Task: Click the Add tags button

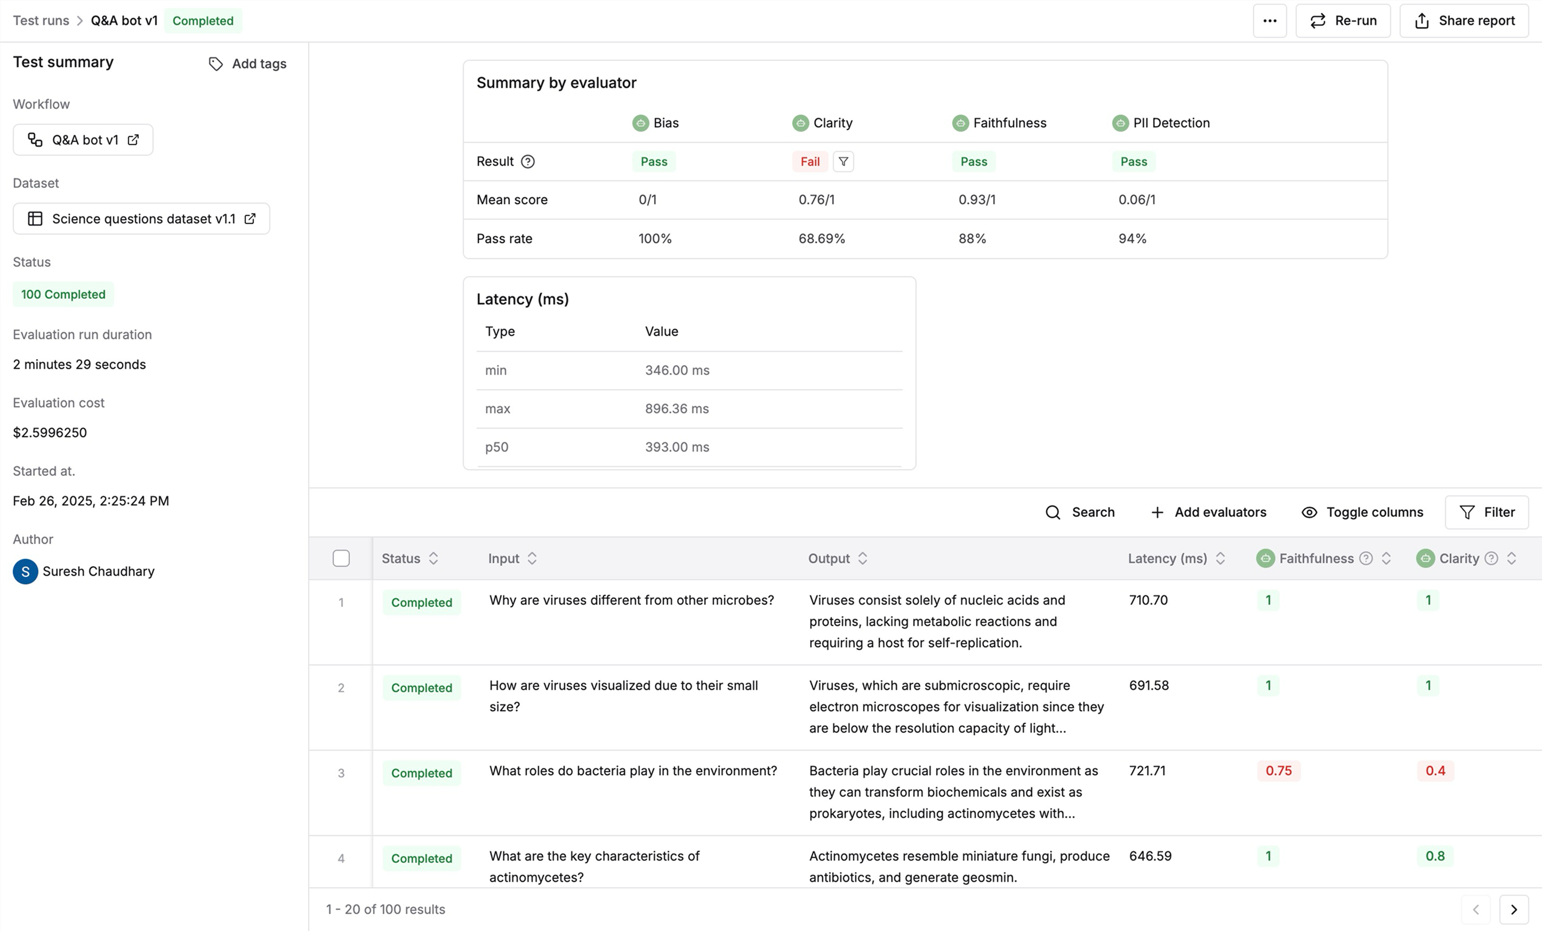Action: (x=248, y=63)
